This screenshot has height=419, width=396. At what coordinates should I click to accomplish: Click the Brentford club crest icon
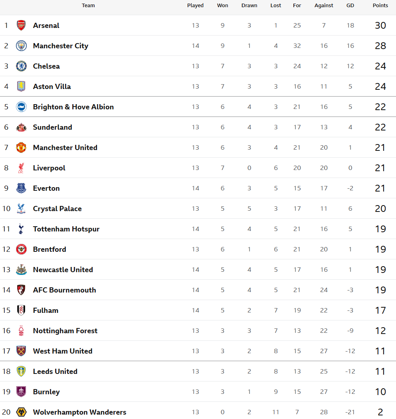[21, 249]
